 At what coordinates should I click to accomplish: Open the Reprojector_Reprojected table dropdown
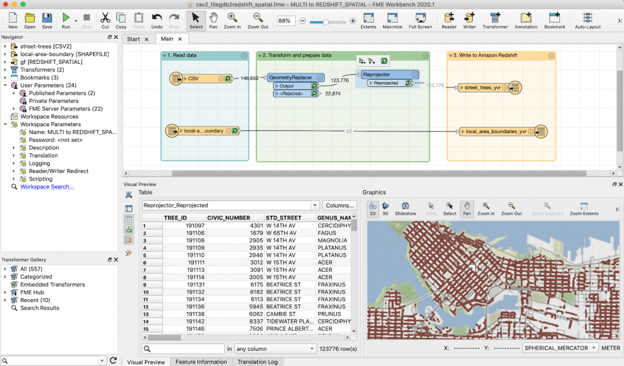click(x=315, y=205)
